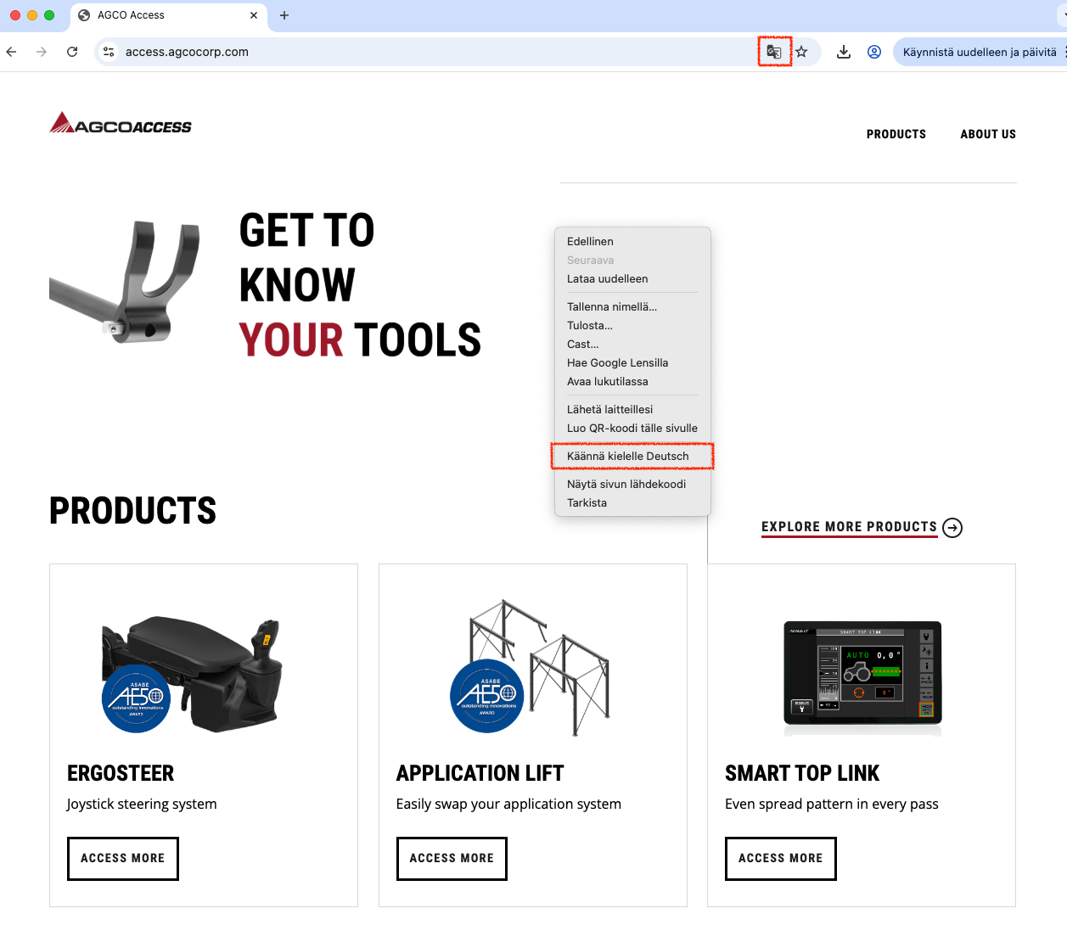Image resolution: width=1067 pixels, height=942 pixels.
Task: Click Käynnistä uudelleen ja päivitä button
Action: point(980,52)
